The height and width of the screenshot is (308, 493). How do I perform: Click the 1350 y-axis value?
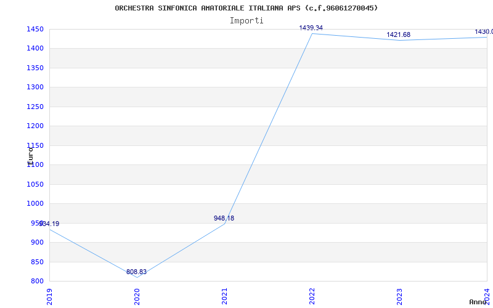pos(35,68)
